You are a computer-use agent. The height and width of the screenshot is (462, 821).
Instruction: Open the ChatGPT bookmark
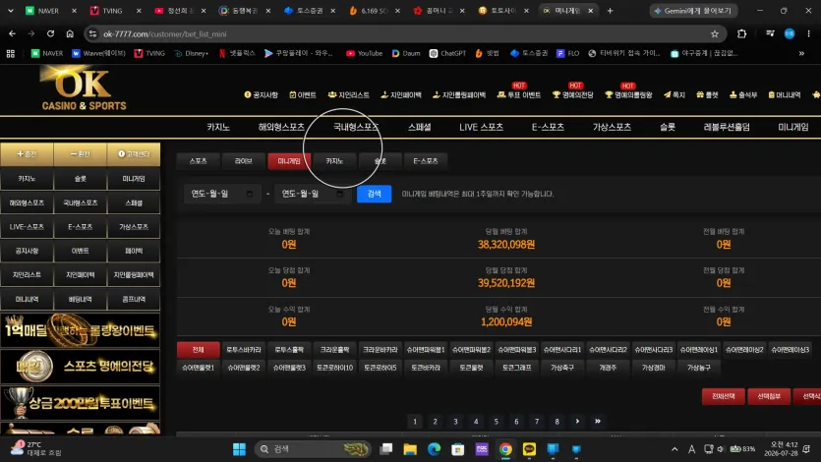click(x=447, y=53)
